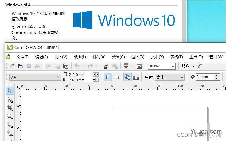Open the 版面(L) menu
The image size is (226, 141).
pos(80,57)
